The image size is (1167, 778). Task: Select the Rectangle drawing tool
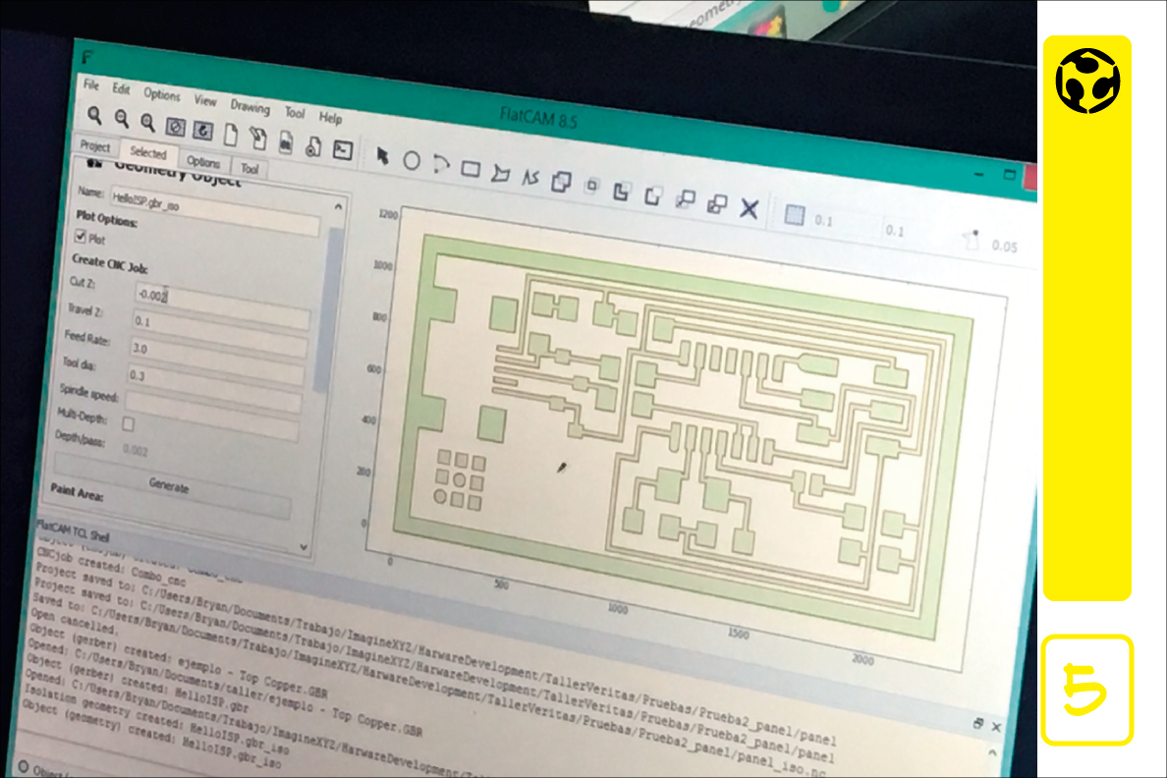pos(471,169)
